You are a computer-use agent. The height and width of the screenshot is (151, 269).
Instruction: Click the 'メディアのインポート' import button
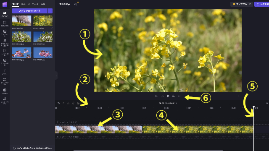[30, 11]
